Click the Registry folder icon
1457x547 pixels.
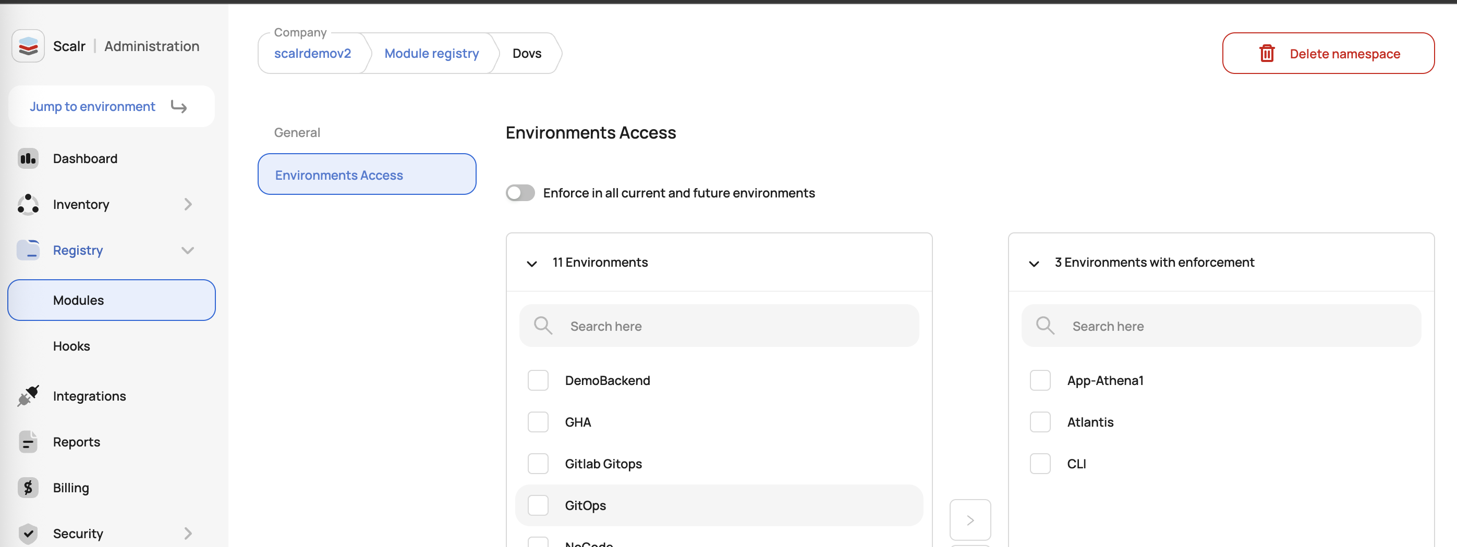click(28, 250)
